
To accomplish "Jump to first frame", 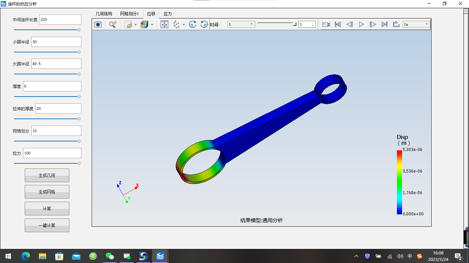I will coord(338,24).
